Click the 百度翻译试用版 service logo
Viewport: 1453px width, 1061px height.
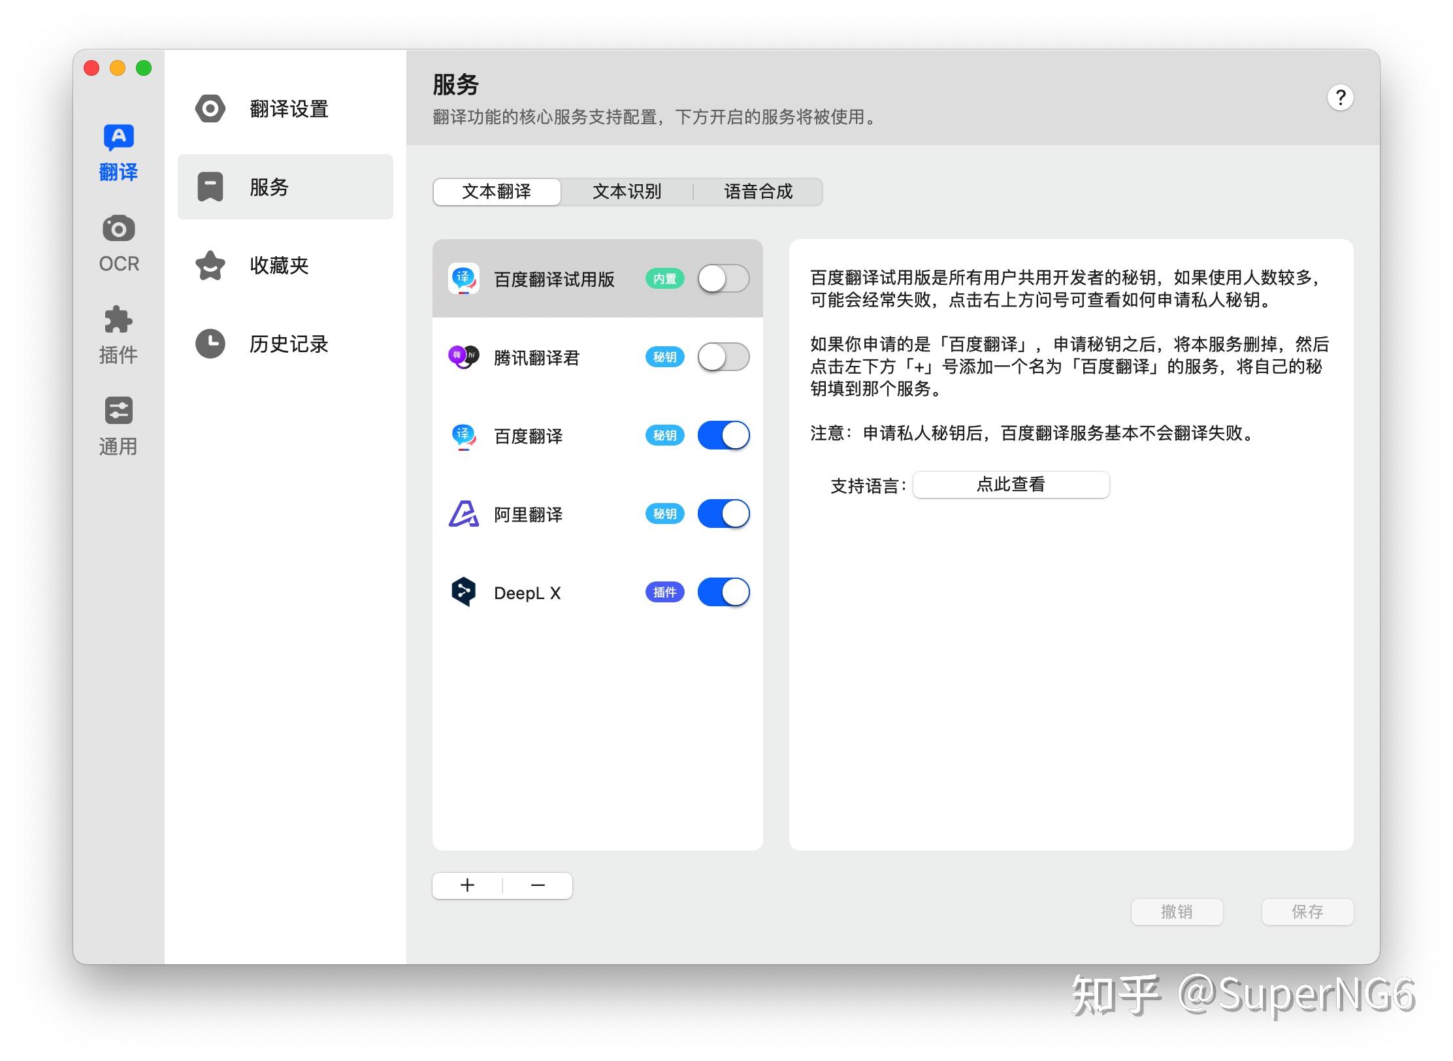click(x=464, y=279)
